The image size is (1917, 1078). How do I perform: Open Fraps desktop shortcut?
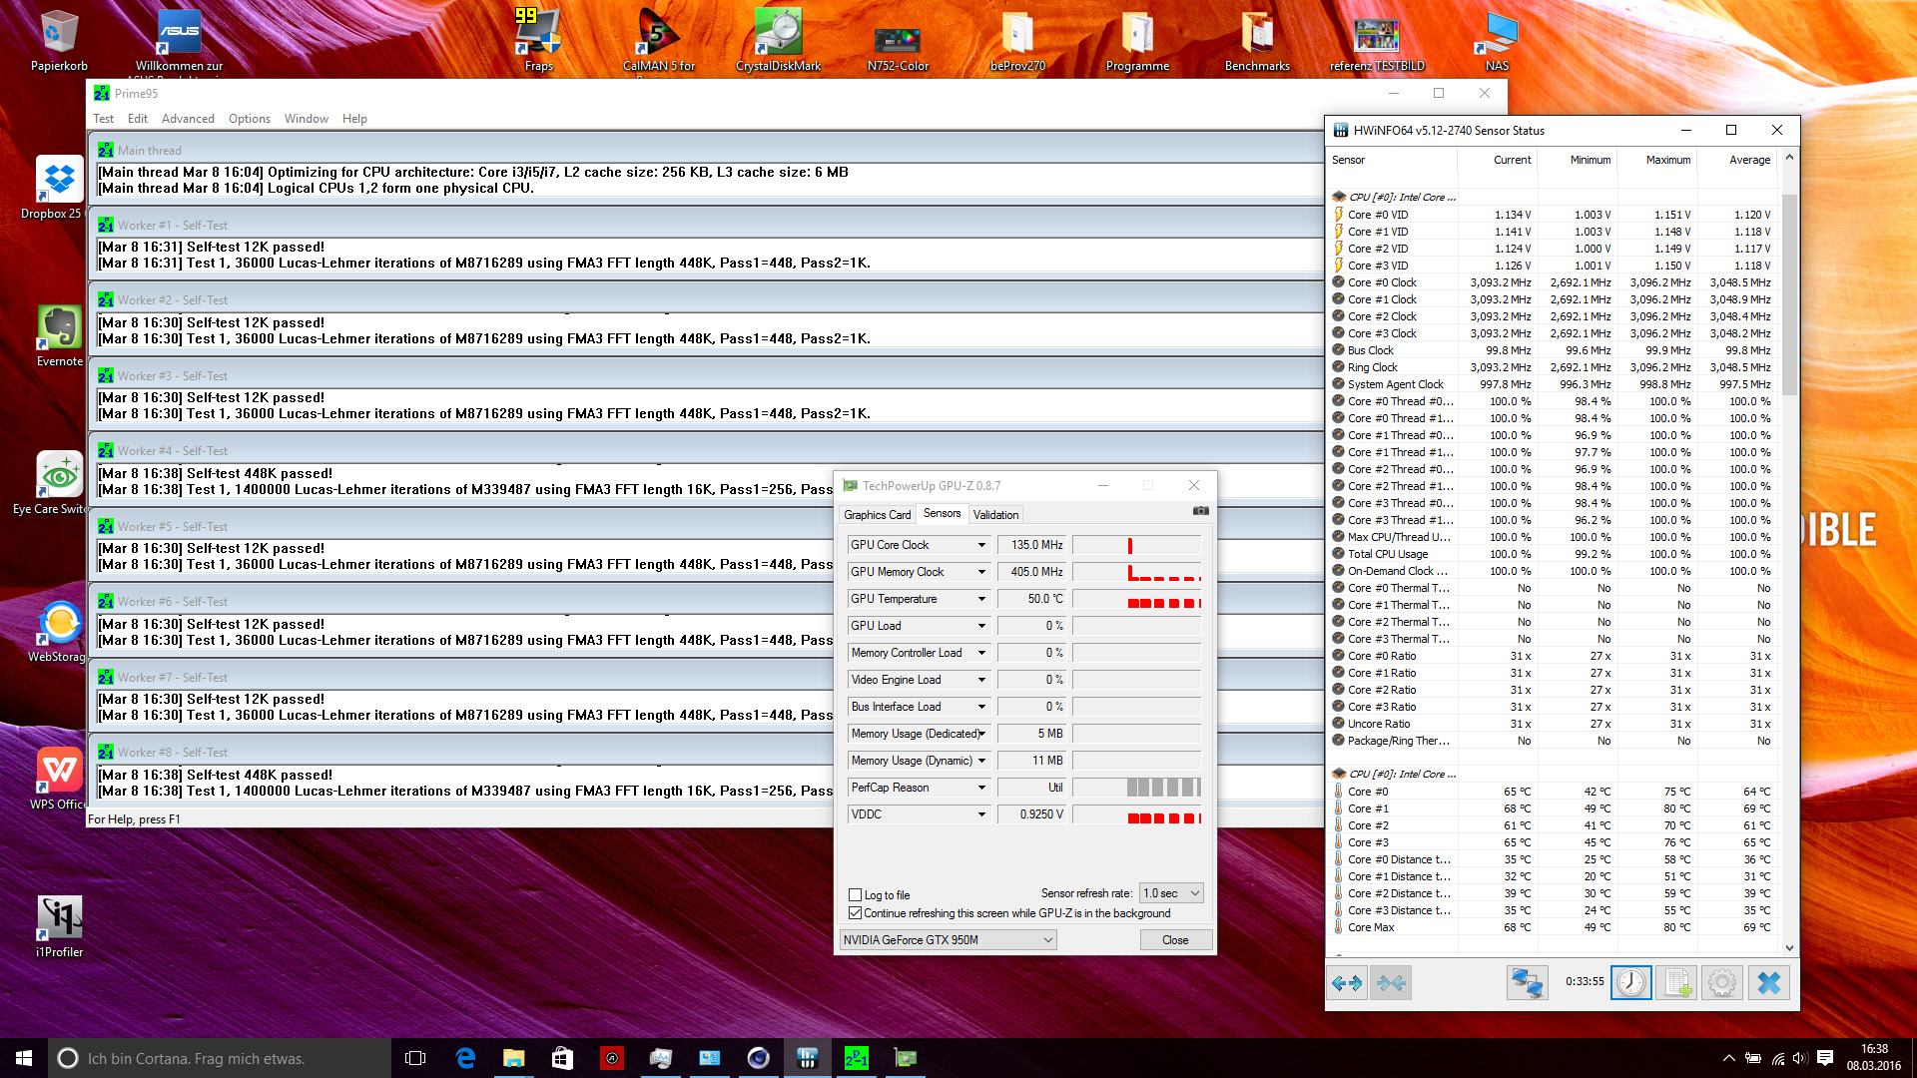539,40
